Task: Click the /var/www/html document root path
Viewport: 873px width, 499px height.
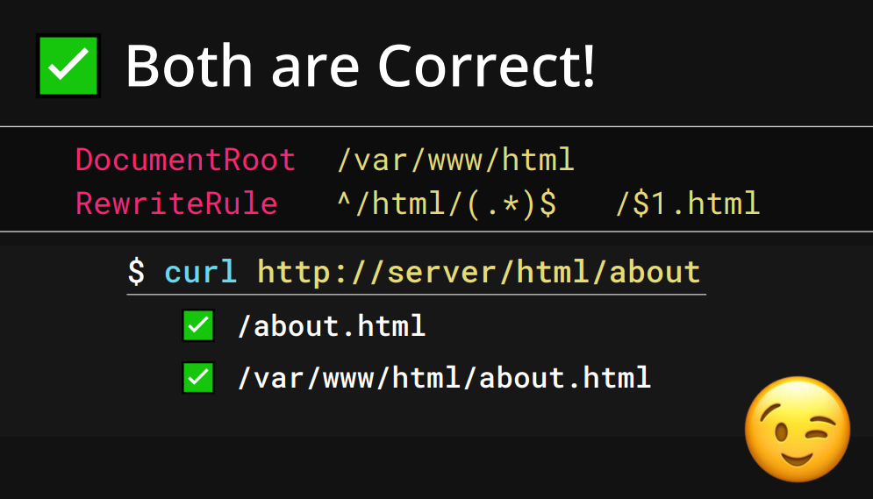Action: tap(455, 160)
